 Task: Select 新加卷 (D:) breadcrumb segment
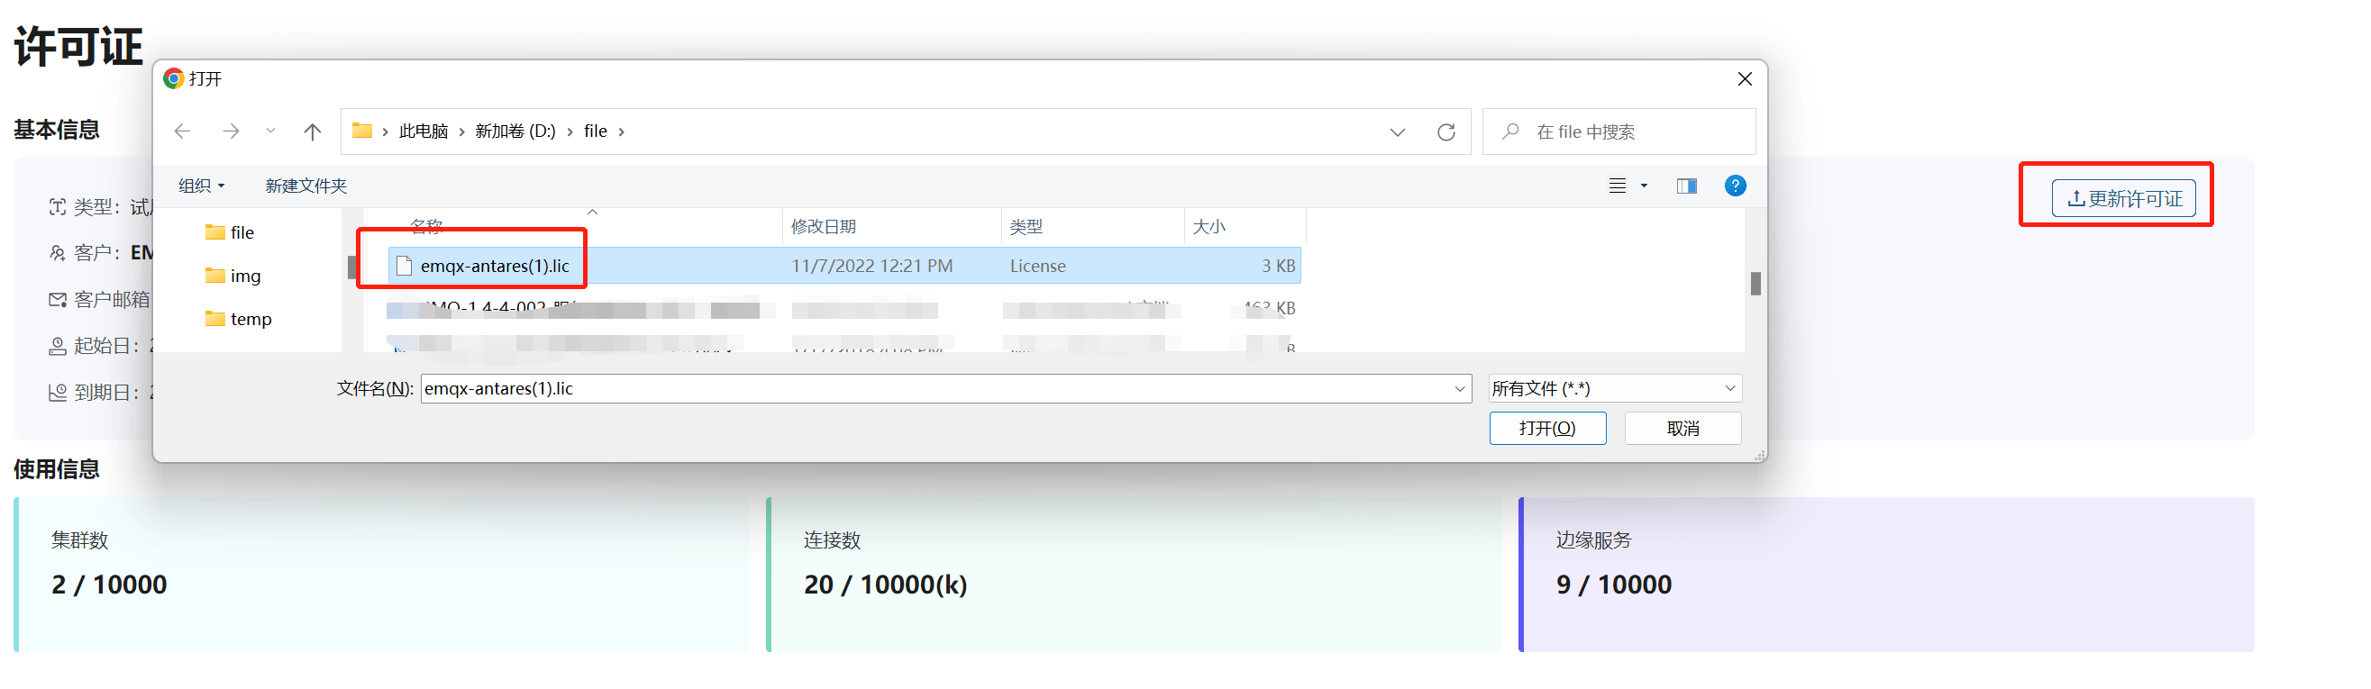click(515, 131)
